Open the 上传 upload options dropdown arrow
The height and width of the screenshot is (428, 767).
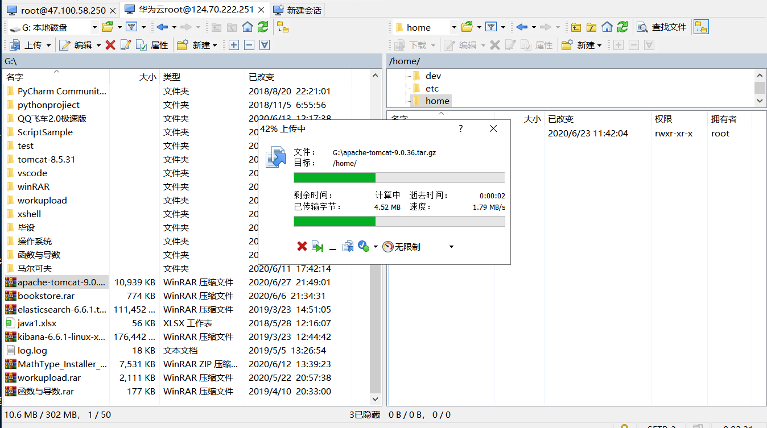[48, 45]
